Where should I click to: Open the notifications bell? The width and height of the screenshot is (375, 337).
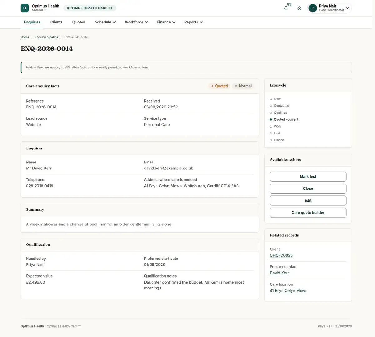(286, 8)
